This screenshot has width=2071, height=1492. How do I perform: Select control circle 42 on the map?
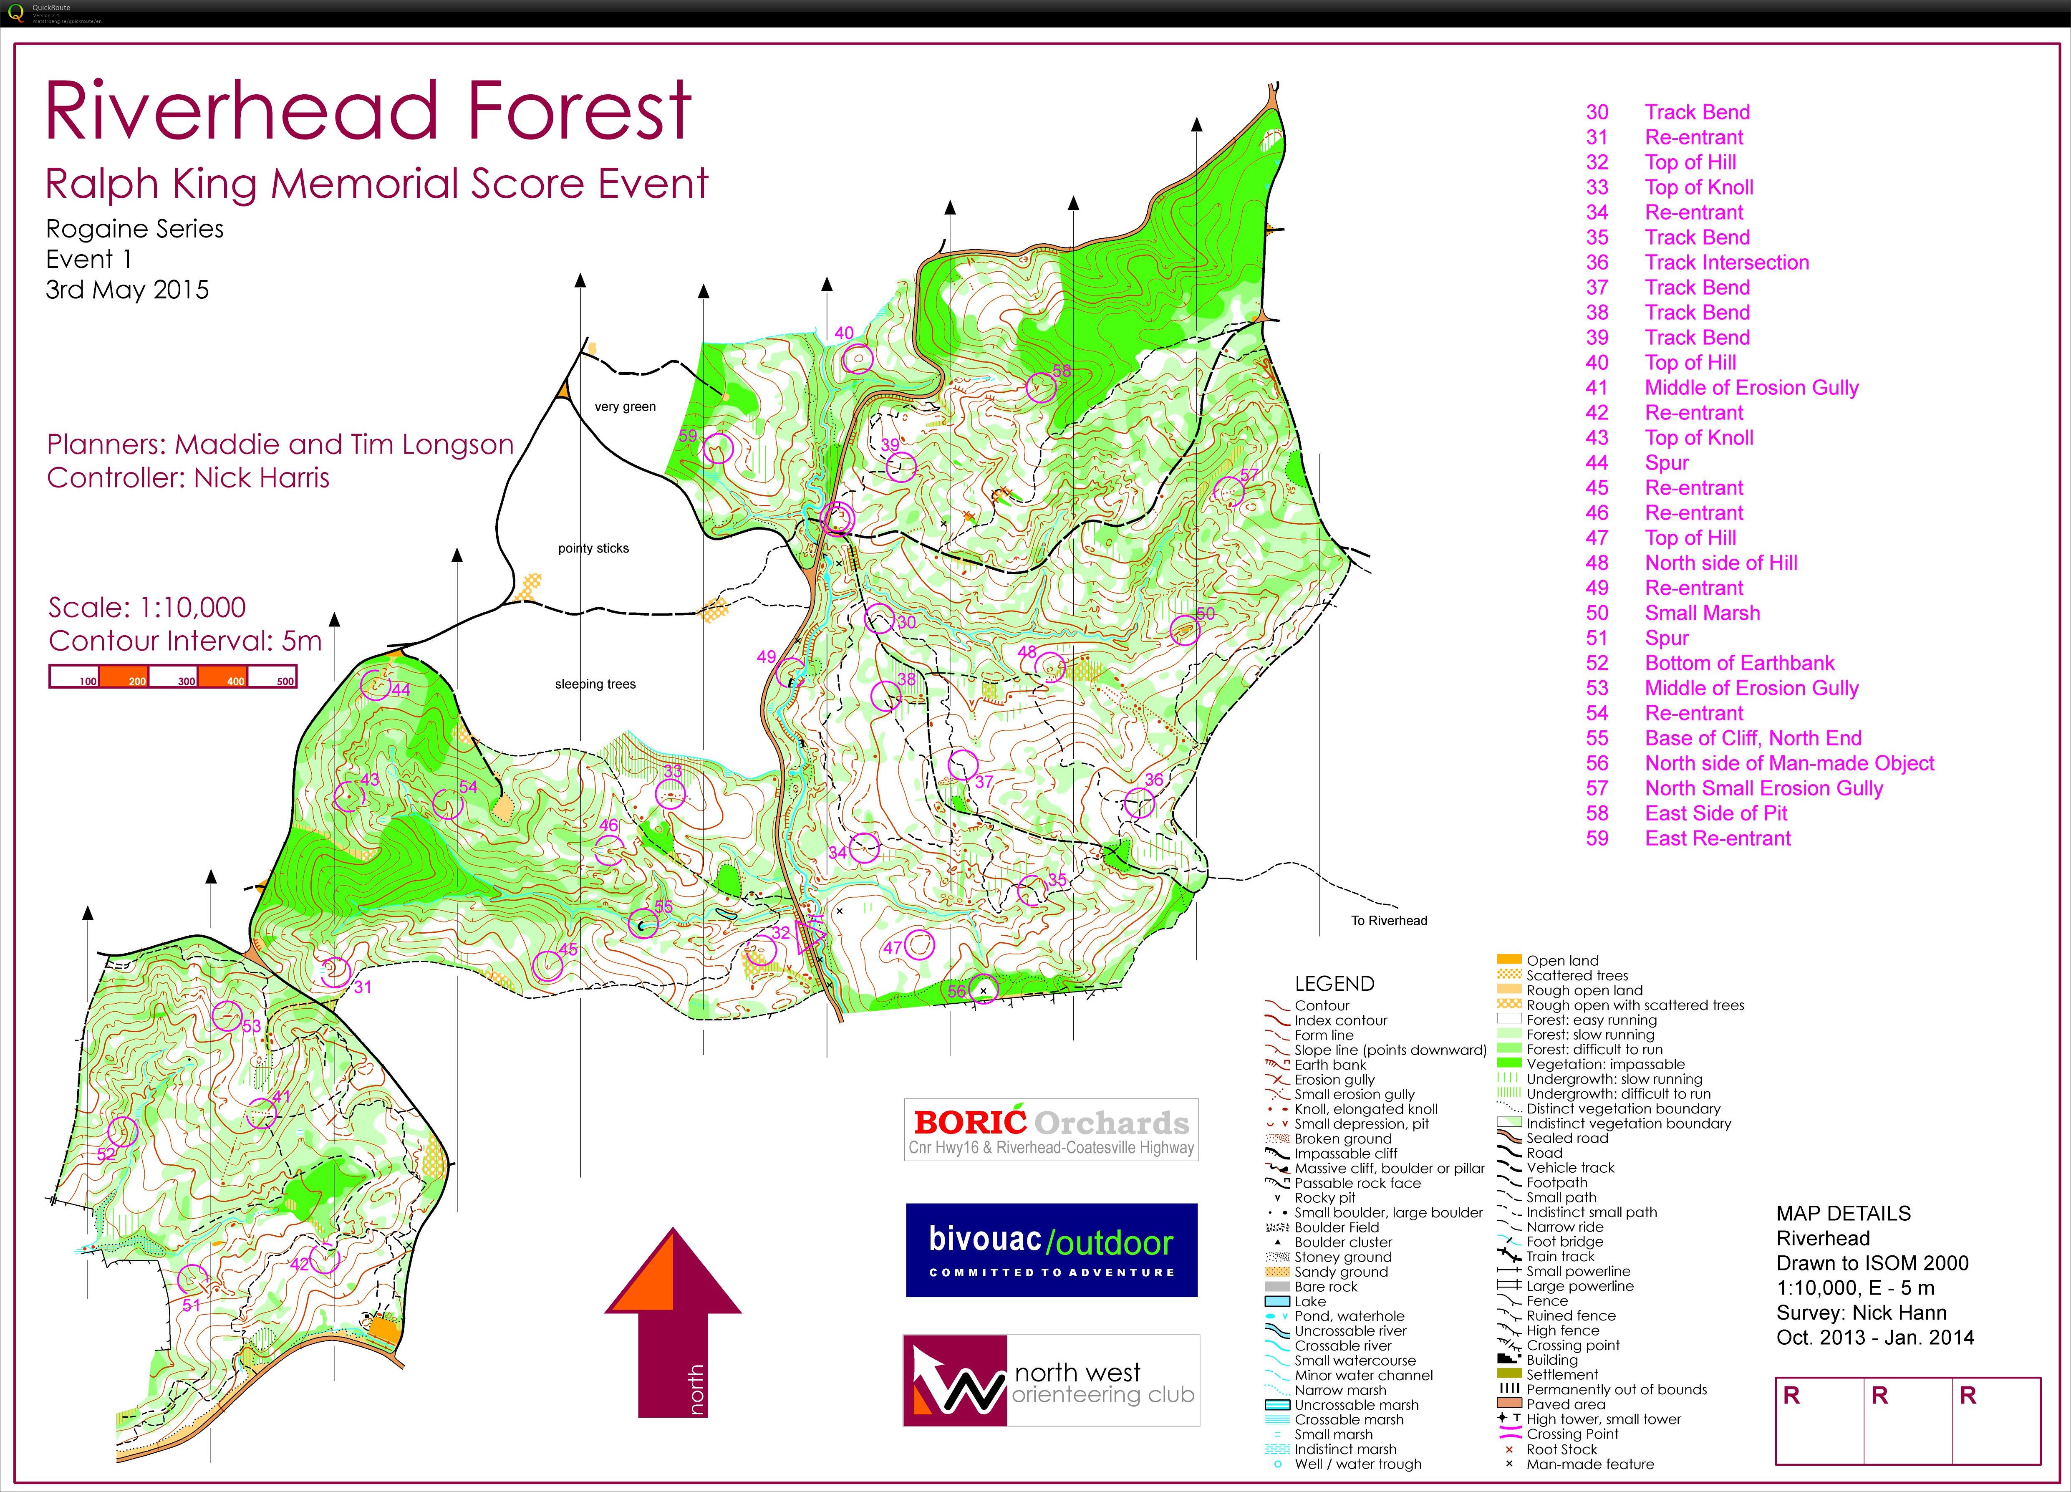pos(324,1259)
